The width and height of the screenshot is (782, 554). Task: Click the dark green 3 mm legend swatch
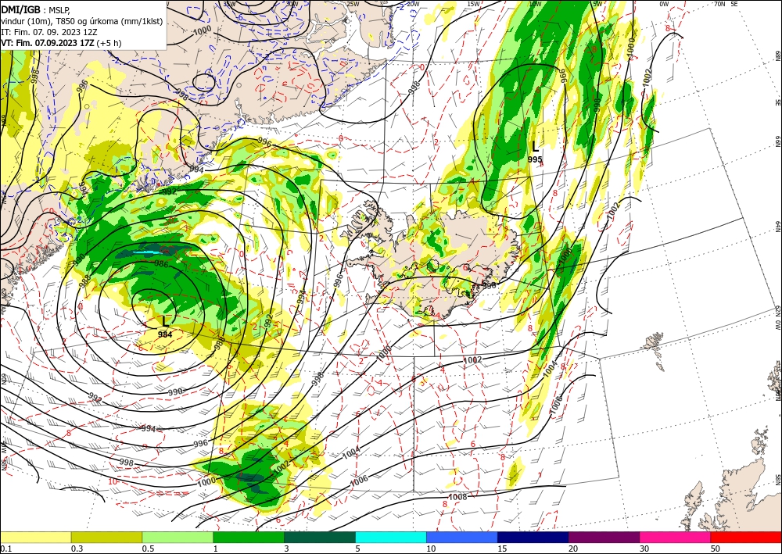point(320,537)
